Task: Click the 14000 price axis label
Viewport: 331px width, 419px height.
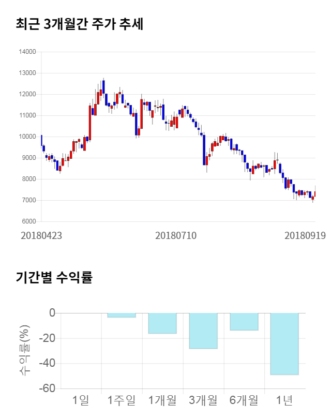Action: pyautogui.click(x=27, y=52)
